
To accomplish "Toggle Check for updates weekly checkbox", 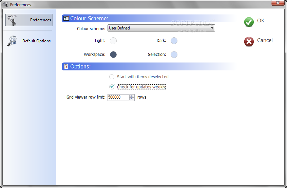I will pyautogui.click(x=112, y=87).
